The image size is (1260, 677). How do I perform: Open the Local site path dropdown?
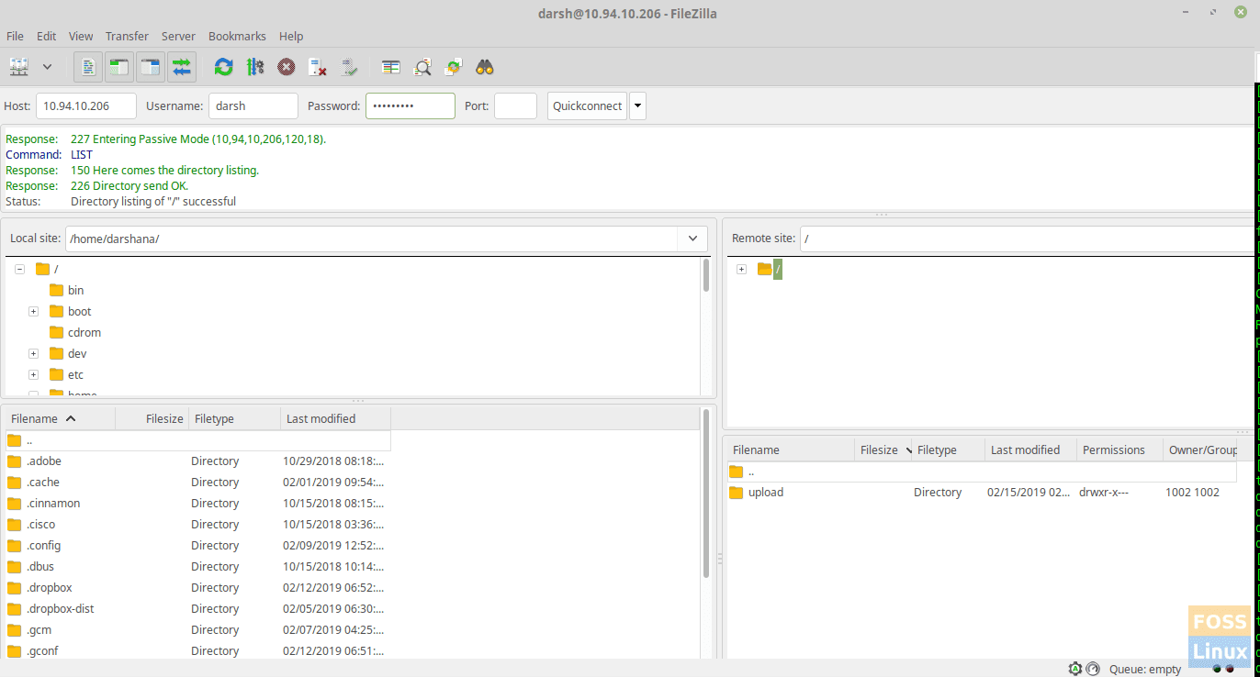coord(692,239)
